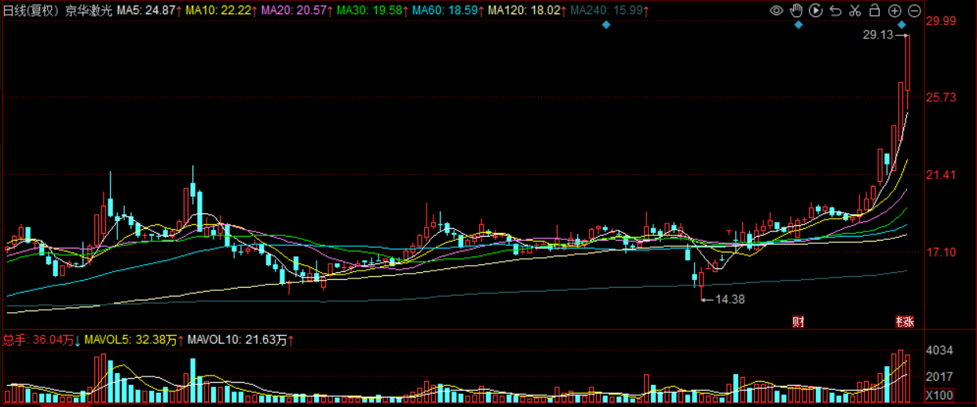Toggle the eye visibility icon
Viewport: 977px width, 407px height.
click(776, 10)
